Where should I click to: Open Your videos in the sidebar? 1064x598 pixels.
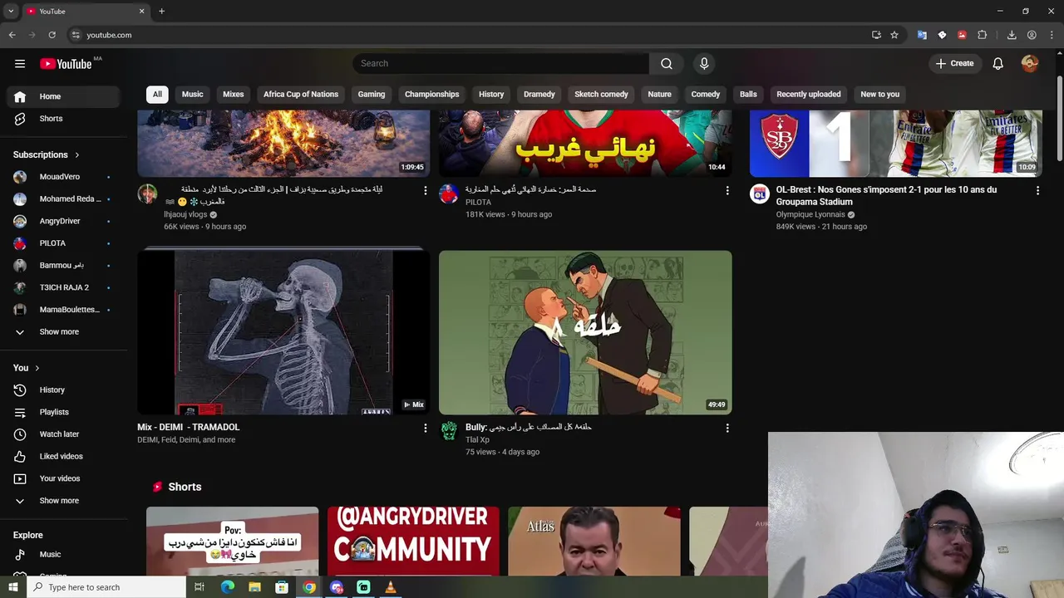[63, 478]
